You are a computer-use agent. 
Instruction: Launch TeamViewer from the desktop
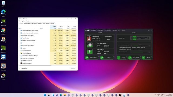click(x=3, y=57)
